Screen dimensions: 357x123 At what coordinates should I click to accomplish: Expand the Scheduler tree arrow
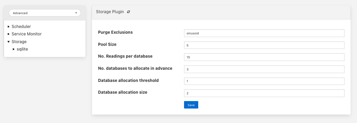9,27
